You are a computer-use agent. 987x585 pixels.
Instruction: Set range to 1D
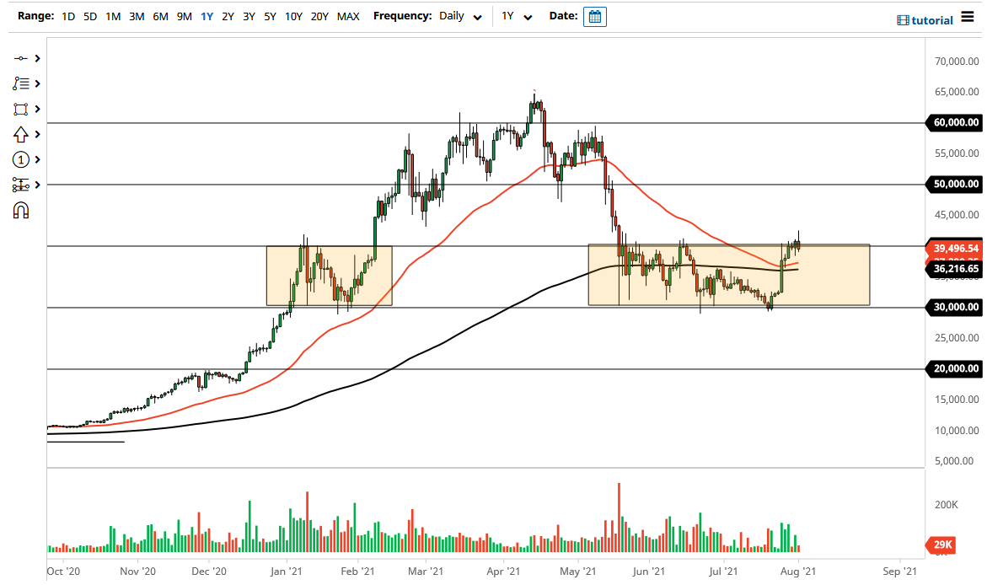click(68, 16)
